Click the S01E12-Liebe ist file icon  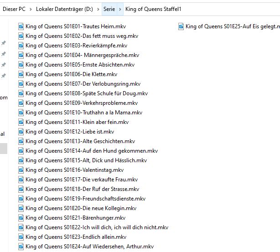pos(21,132)
